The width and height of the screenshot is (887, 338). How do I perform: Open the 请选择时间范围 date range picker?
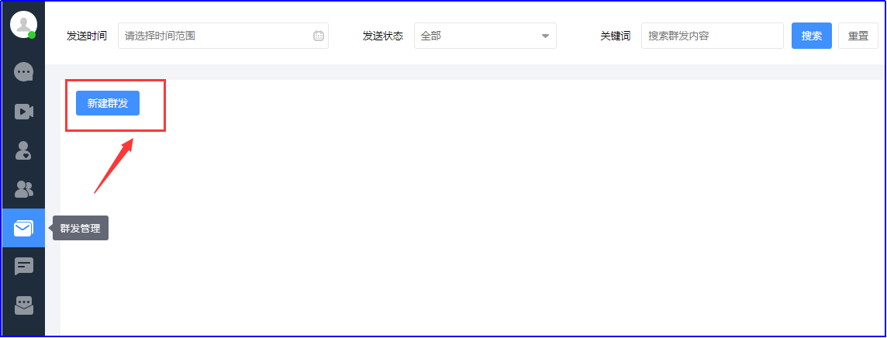217,36
